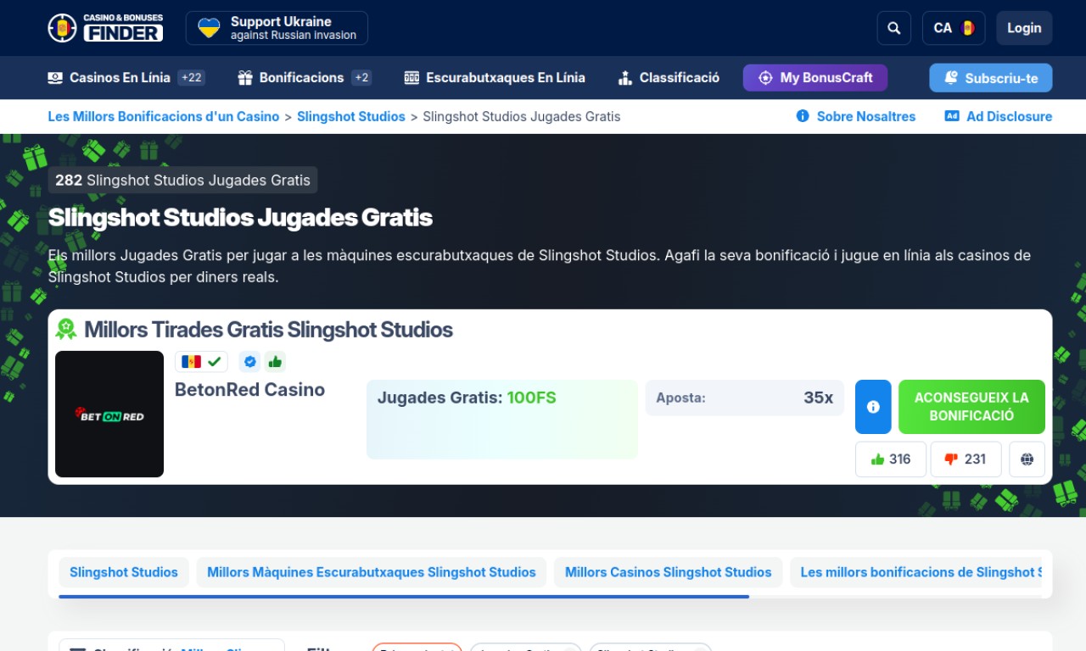This screenshot has width=1086, height=651.
Task: Open the CA language selector
Action: click(x=953, y=28)
